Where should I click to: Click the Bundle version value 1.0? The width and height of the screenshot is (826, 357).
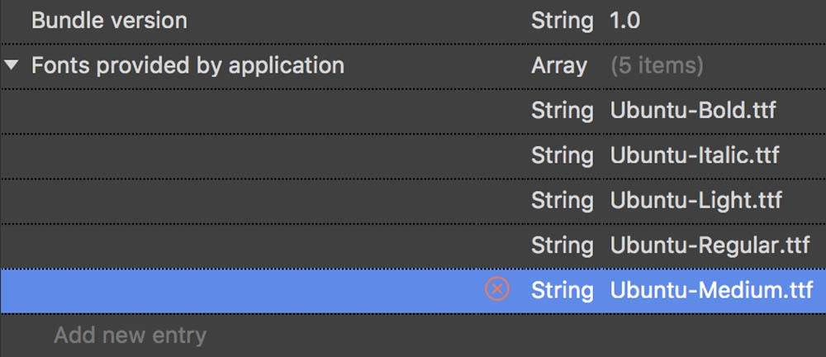[x=624, y=21]
